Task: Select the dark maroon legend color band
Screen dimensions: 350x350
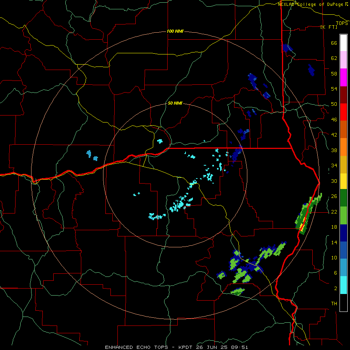Action: [x=343, y=95]
